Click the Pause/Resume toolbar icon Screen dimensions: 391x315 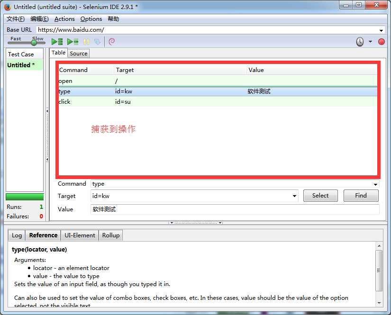click(x=86, y=42)
